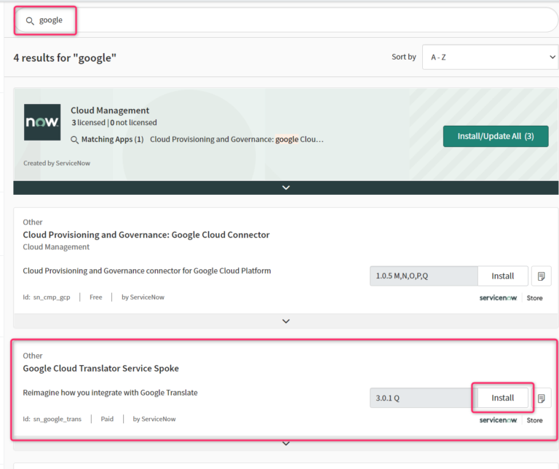Install Google Cloud Connector app

click(x=503, y=276)
